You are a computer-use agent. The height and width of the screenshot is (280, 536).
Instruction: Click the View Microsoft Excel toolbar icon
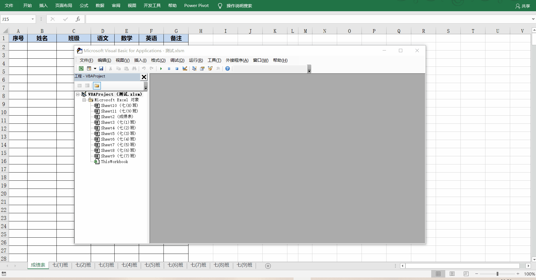point(81,68)
